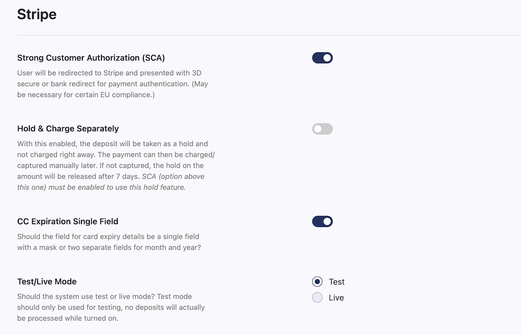The image size is (521, 335).
Task: Disable the Strong Customer Authorization toggle
Action: (x=322, y=58)
